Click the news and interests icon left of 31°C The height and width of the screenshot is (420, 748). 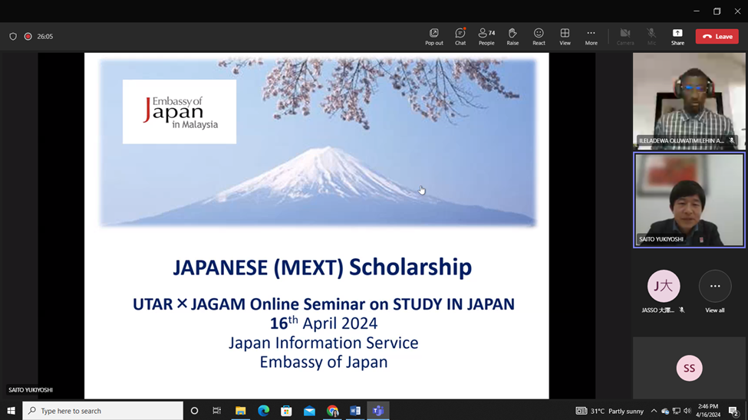(x=581, y=411)
